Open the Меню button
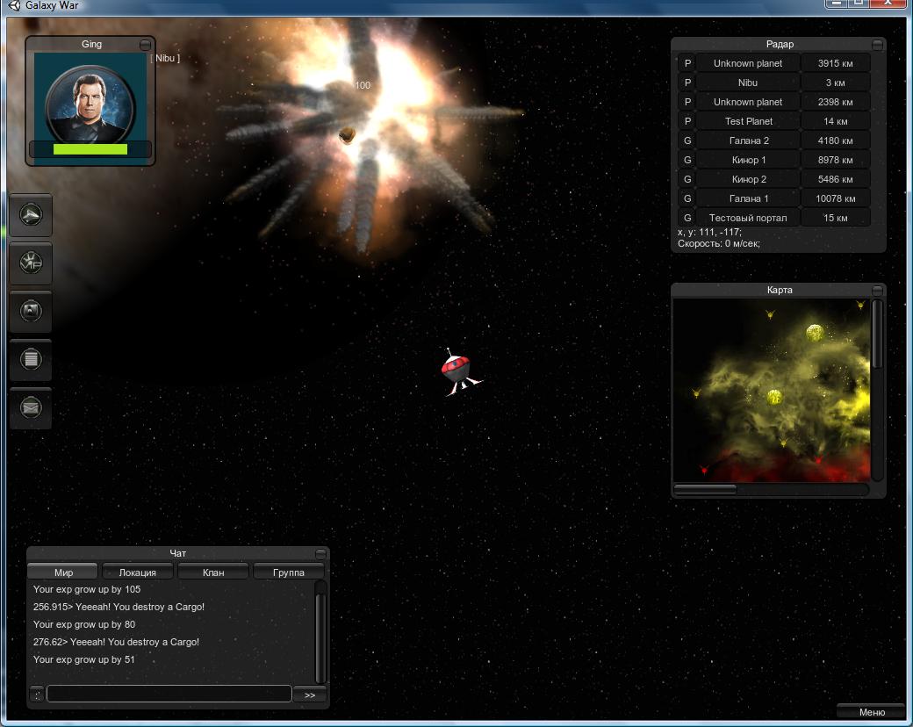The width and height of the screenshot is (913, 727). (872, 712)
